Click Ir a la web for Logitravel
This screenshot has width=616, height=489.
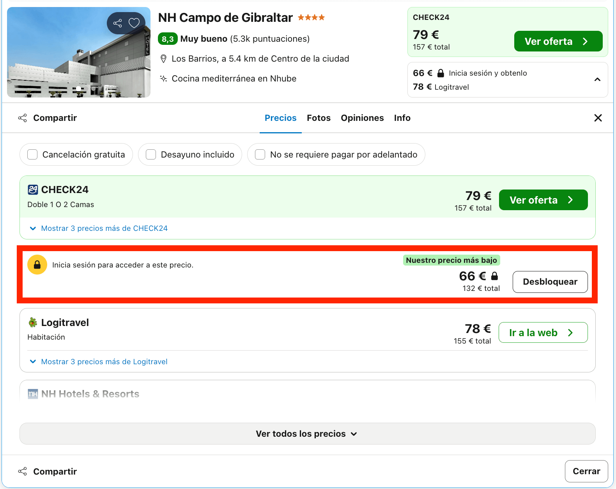[543, 333]
